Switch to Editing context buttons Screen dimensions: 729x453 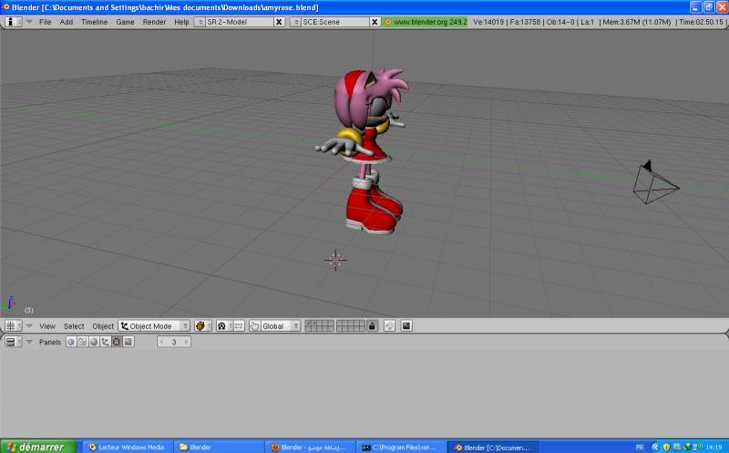coord(117,342)
